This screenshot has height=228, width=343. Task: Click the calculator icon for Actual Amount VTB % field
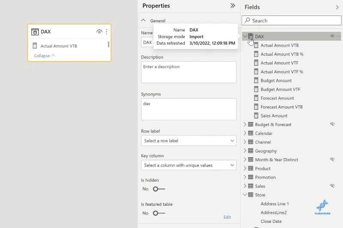[256, 54]
